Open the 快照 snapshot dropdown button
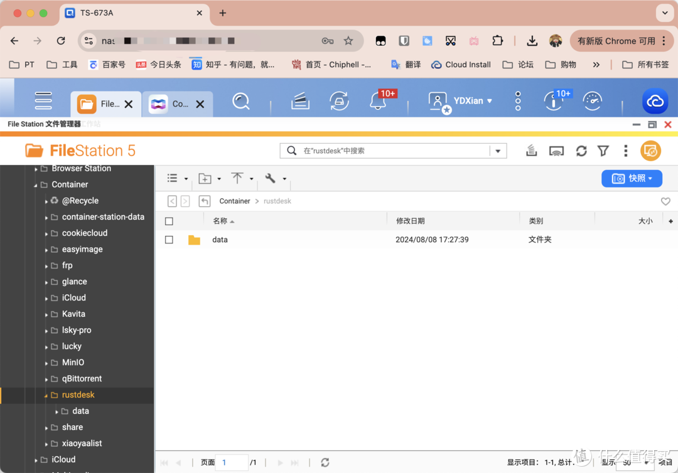 click(x=632, y=179)
